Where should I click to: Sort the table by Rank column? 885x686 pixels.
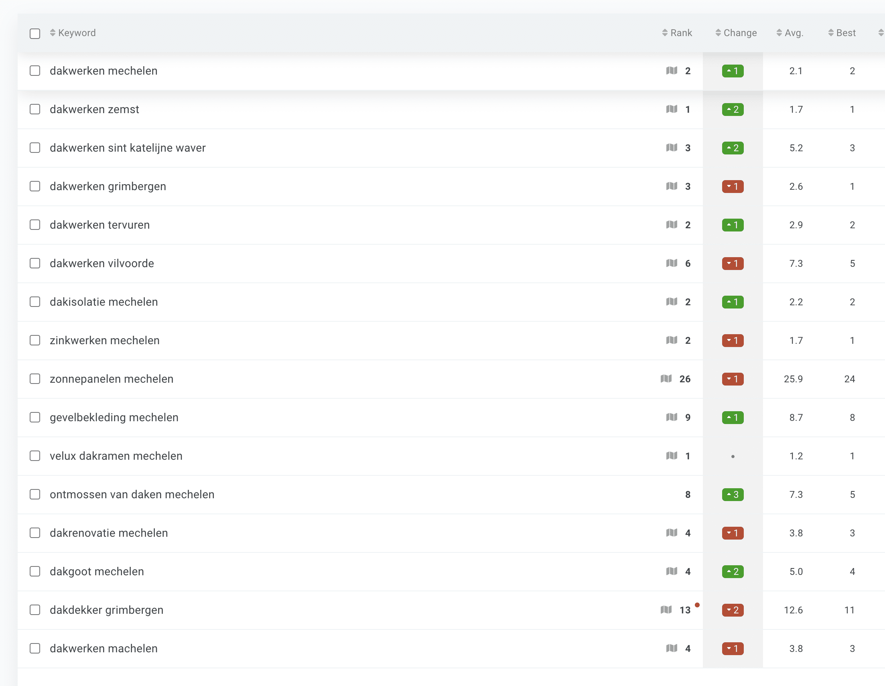(677, 33)
